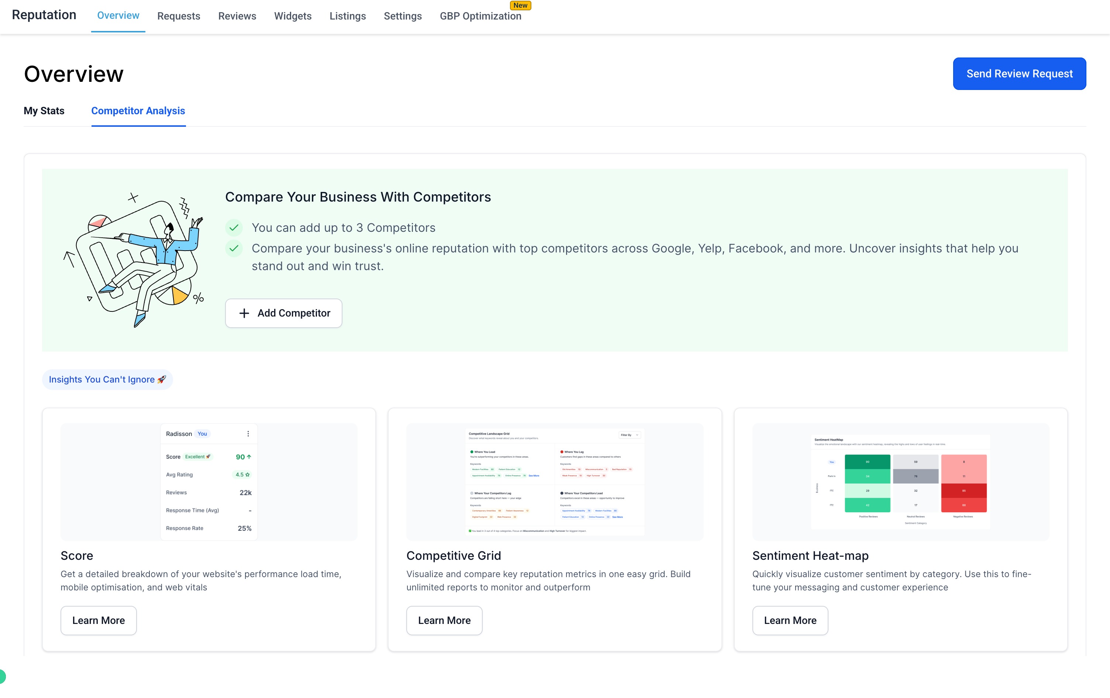
Task: Open the Widgets page
Action: [x=293, y=16]
